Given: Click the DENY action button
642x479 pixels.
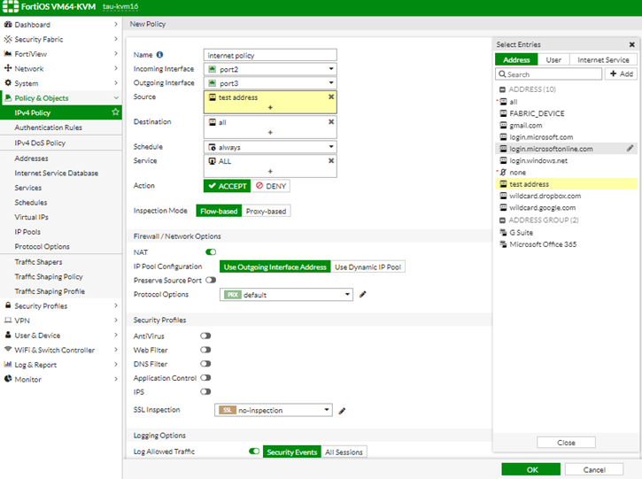Looking at the screenshot, I should [271, 186].
